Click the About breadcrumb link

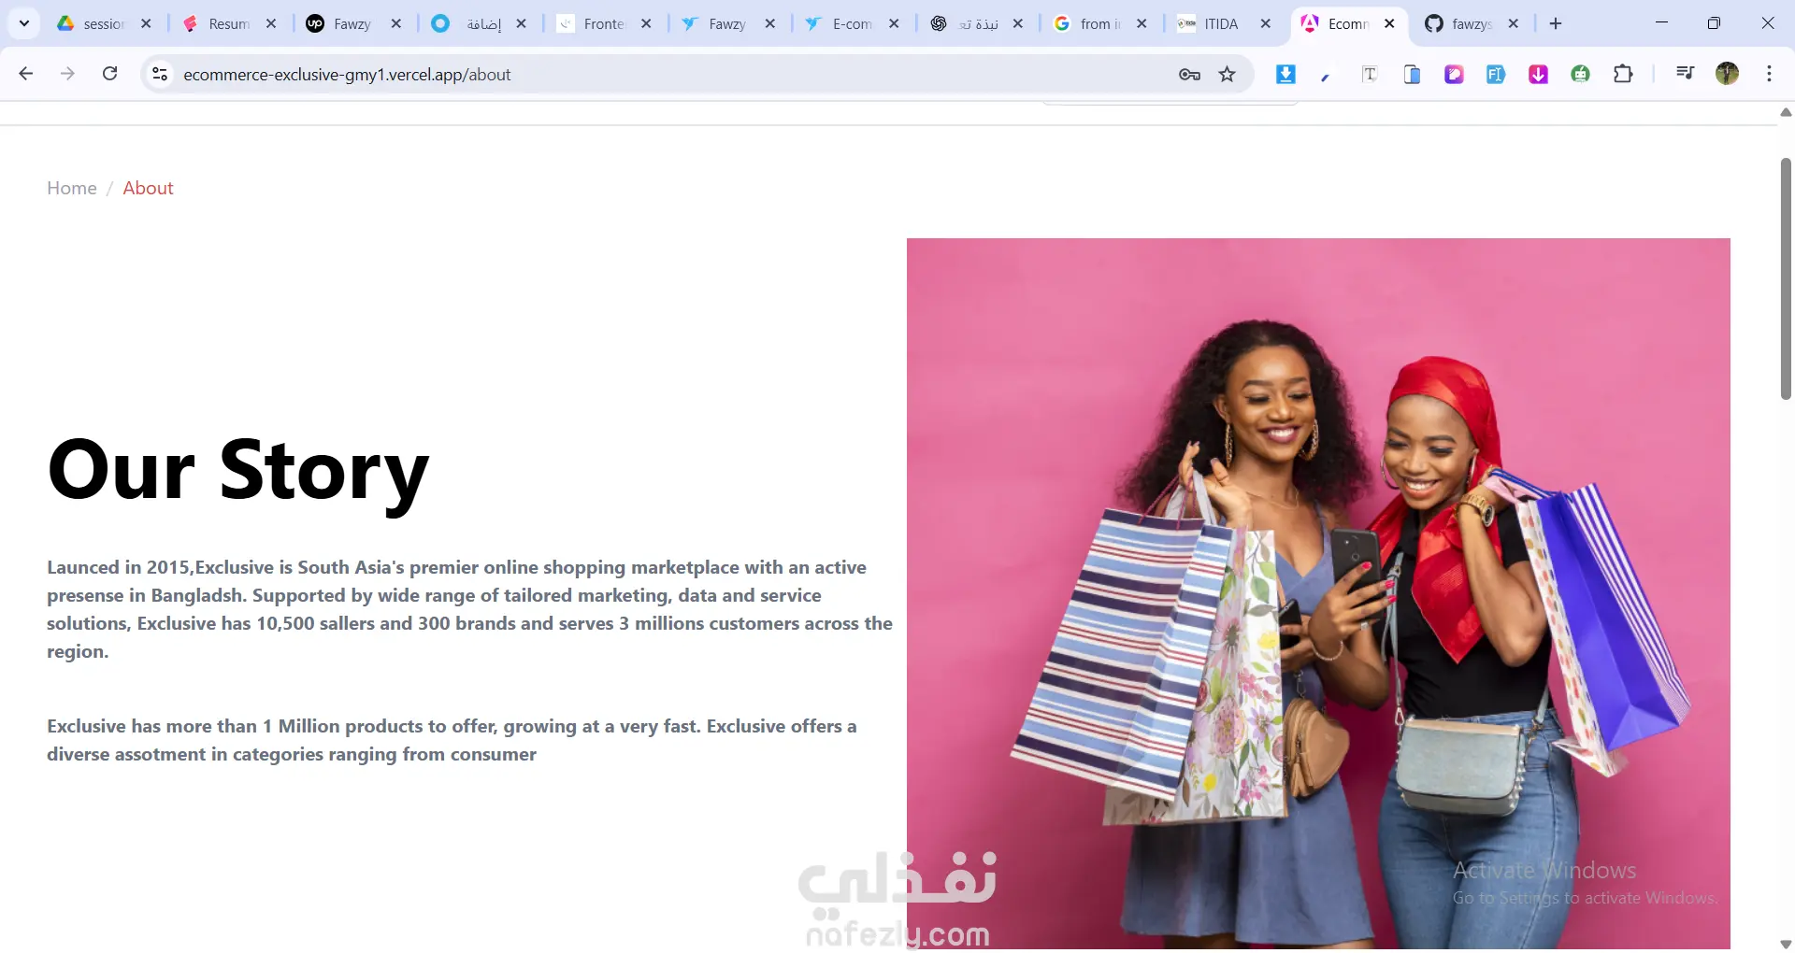click(x=148, y=188)
